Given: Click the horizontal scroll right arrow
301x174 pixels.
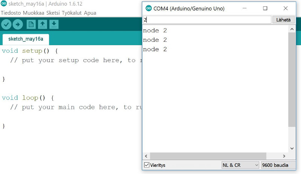Looking at the screenshot, I should tap(284, 156).
